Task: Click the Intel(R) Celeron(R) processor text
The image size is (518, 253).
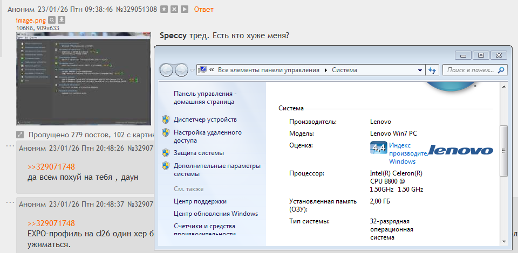Action: point(397,181)
